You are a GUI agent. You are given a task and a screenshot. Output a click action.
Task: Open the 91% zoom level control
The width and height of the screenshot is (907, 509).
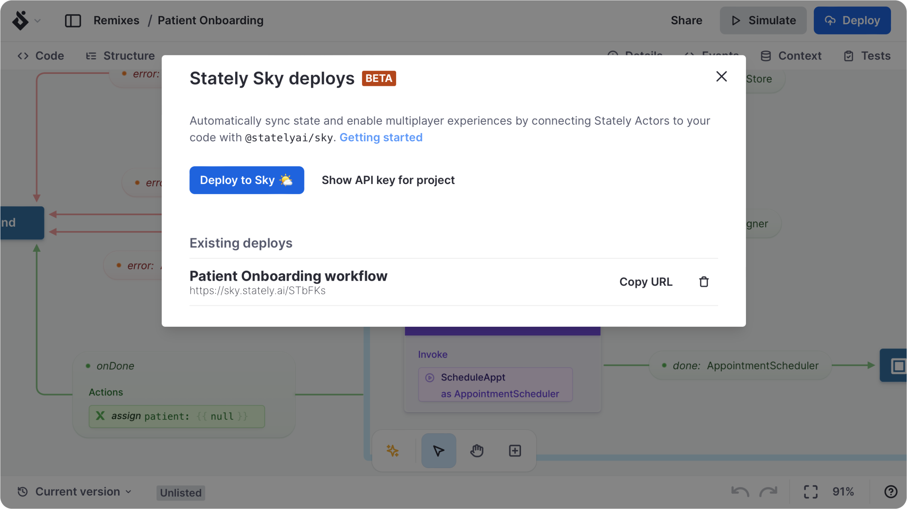tap(843, 492)
